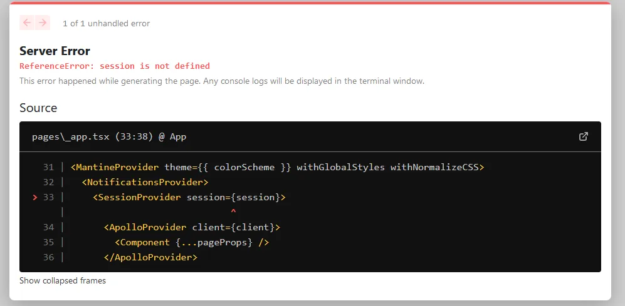Go to the previous error arrow
Screen dimensions: 625x306
click(27, 23)
